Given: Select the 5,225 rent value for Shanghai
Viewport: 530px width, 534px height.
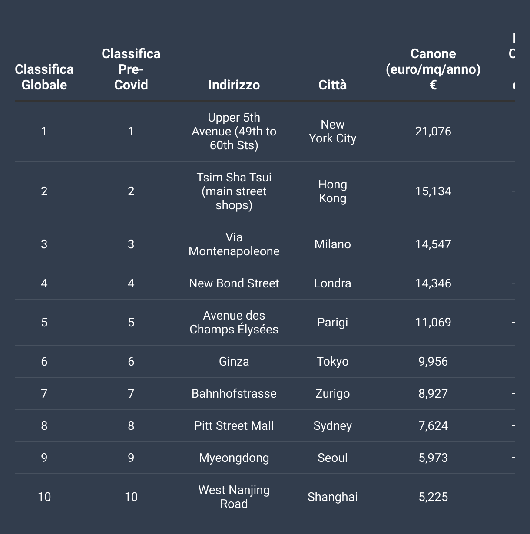Looking at the screenshot, I should [433, 497].
